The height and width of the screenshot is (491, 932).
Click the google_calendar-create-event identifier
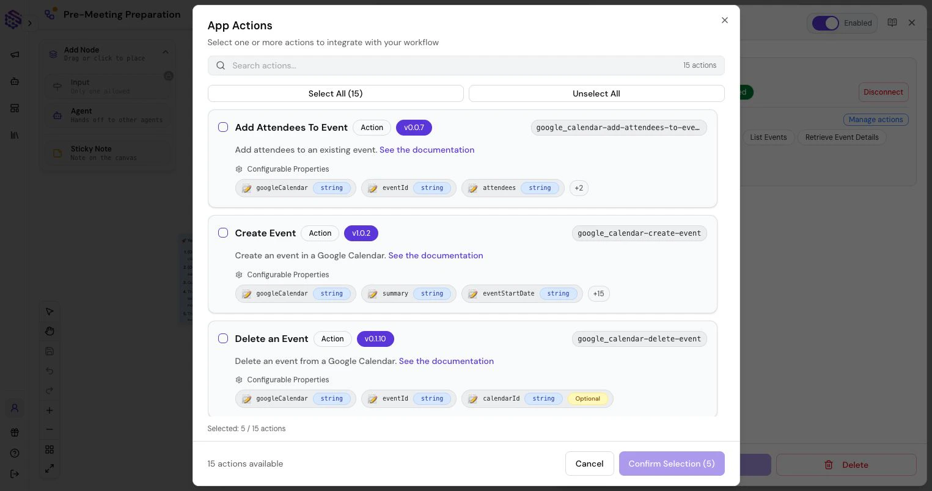pyautogui.click(x=639, y=233)
